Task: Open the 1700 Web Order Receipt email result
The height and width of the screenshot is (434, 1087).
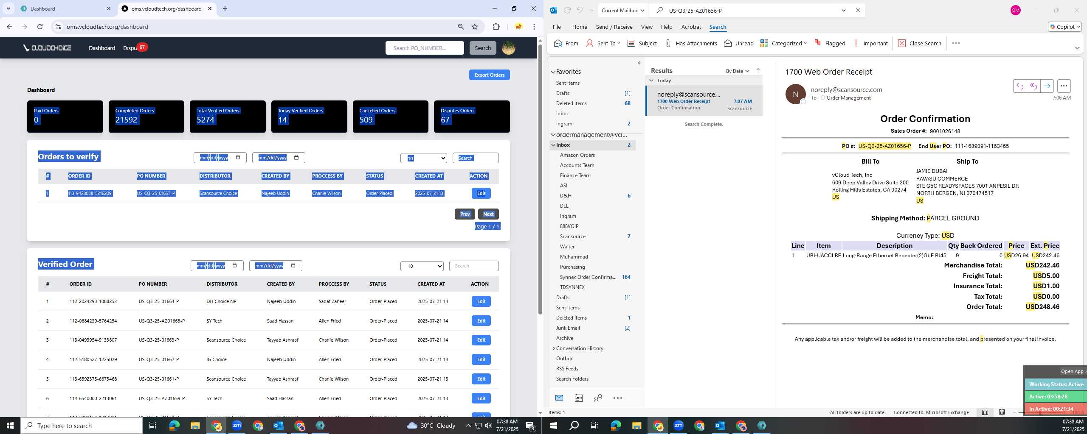Action: (x=704, y=101)
